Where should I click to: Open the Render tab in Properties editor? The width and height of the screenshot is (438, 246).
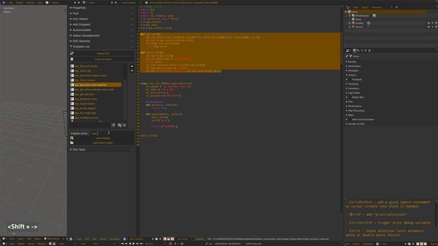pos(355,51)
